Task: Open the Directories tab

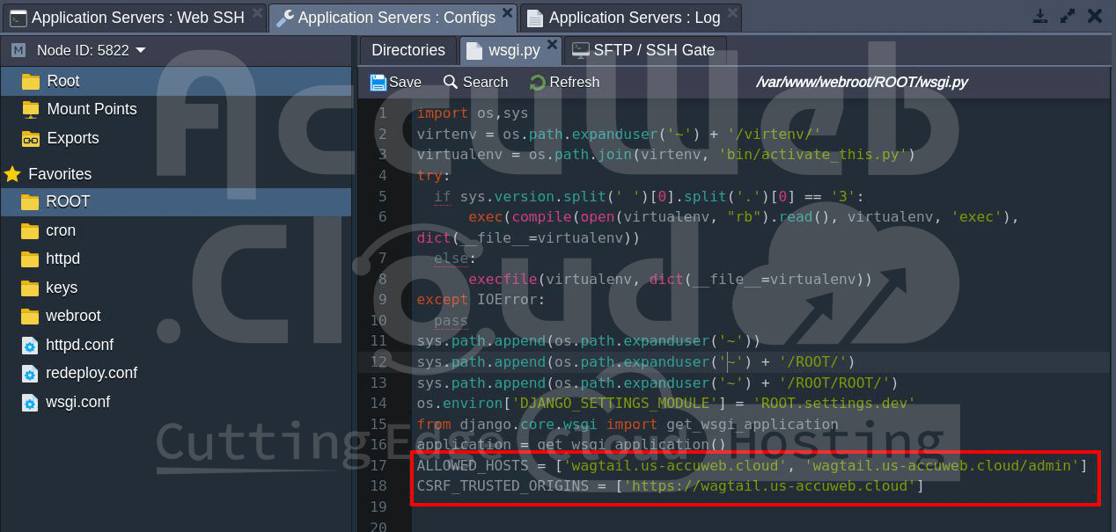Action: tap(407, 50)
